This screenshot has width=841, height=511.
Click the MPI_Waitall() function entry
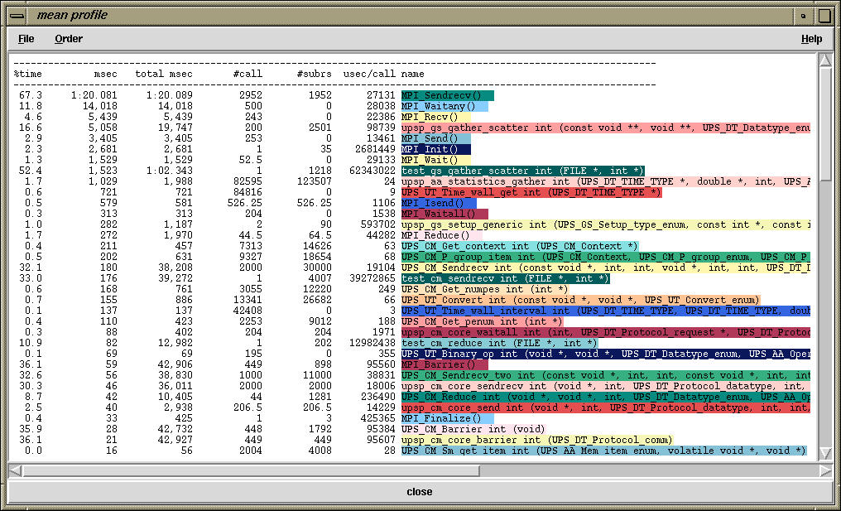click(445, 214)
